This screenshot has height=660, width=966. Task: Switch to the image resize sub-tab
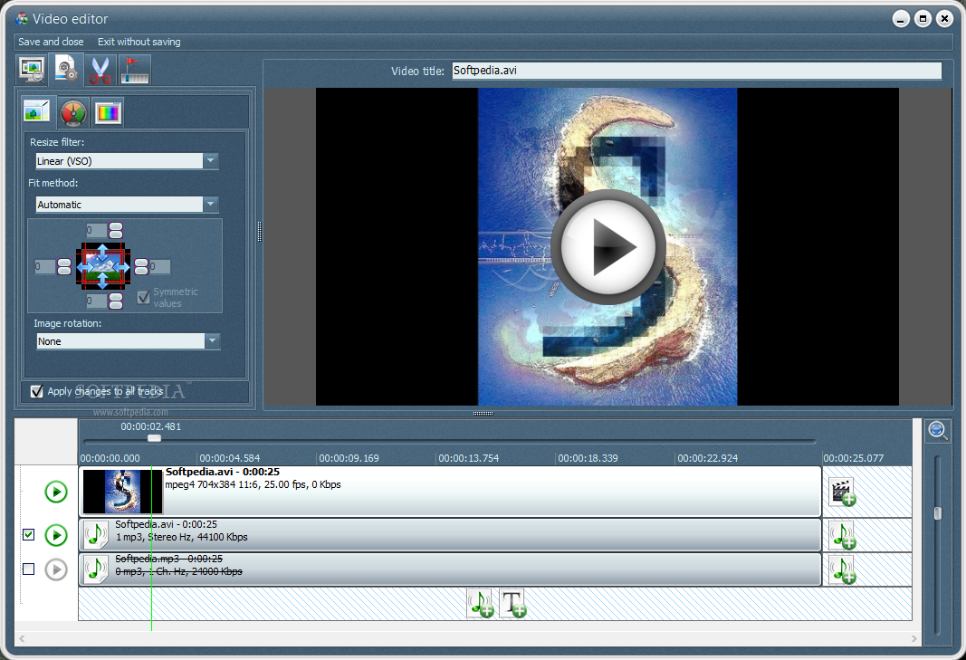(x=37, y=111)
